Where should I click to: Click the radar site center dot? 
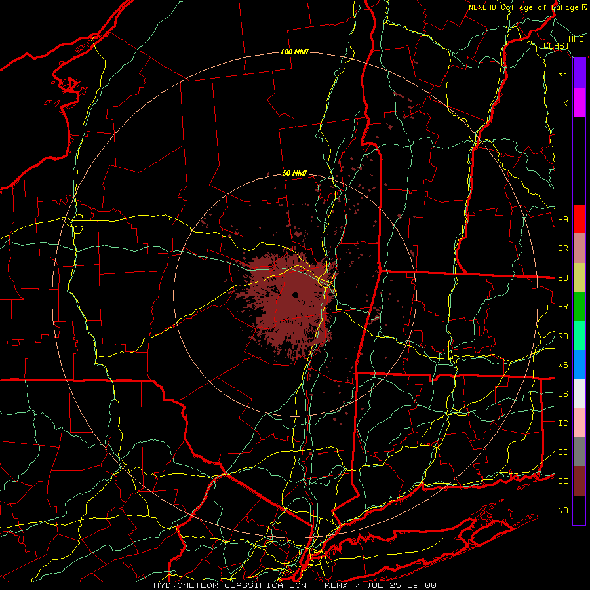[x=295, y=295]
